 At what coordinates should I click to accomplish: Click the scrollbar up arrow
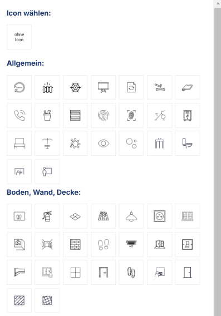point(218,3)
